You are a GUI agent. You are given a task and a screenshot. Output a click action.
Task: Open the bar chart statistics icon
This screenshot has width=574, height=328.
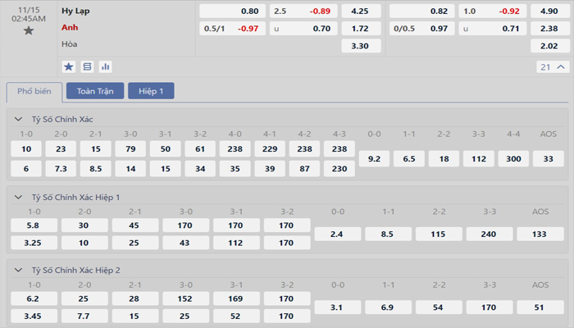[105, 66]
